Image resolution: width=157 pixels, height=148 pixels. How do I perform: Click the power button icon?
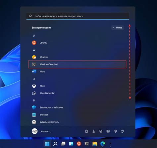pyautogui.click(x=122, y=131)
